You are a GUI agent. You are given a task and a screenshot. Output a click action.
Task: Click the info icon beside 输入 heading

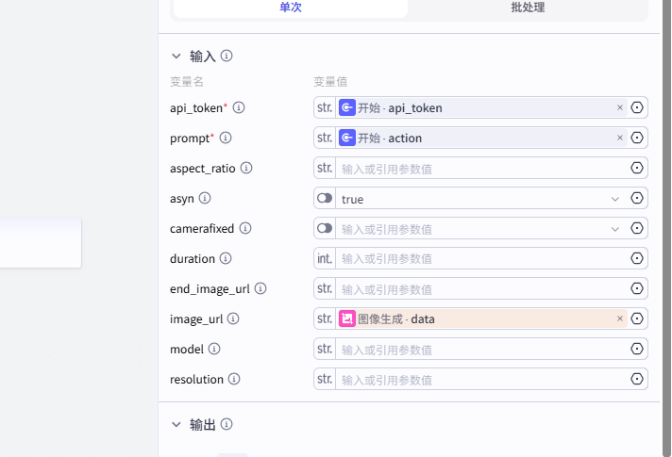[227, 57]
